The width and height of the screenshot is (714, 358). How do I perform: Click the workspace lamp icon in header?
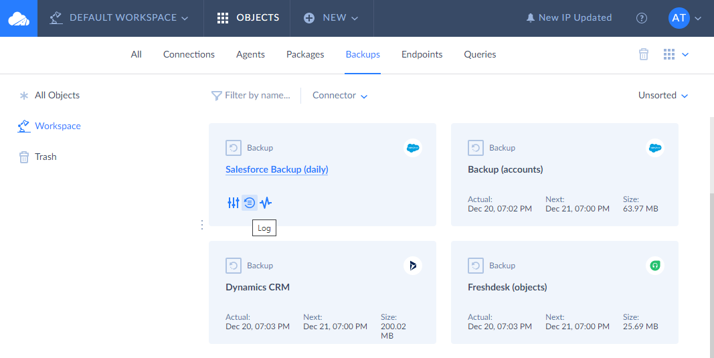click(x=56, y=18)
